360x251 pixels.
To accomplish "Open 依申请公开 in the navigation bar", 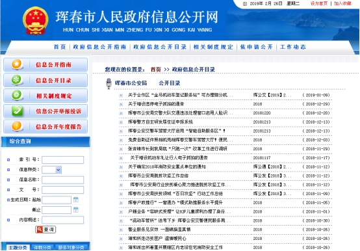I will click(x=256, y=47).
